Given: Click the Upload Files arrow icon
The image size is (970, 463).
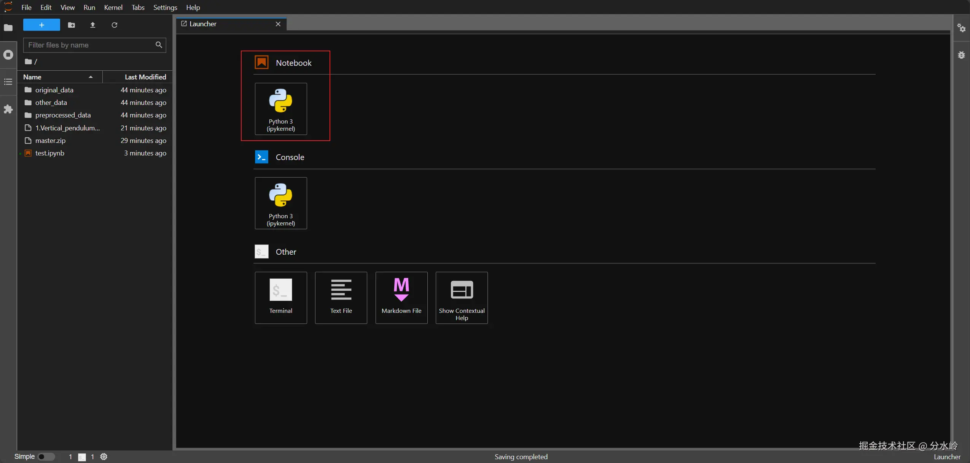Looking at the screenshot, I should click(92, 25).
